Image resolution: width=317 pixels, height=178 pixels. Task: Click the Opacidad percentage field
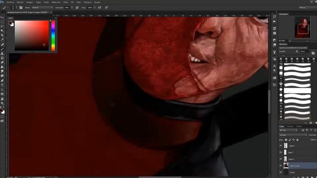click(67, 7)
